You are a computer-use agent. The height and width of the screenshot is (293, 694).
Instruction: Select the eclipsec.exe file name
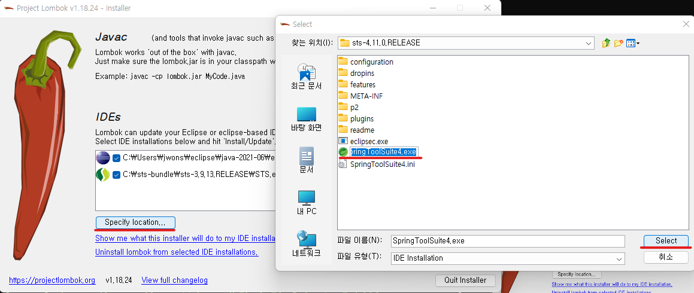(369, 142)
